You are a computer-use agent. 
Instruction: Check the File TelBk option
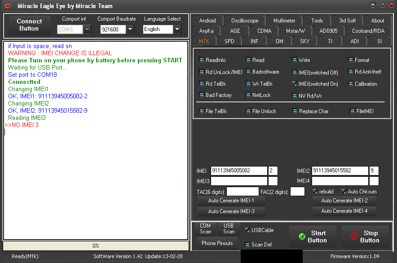tap(213, 111)
